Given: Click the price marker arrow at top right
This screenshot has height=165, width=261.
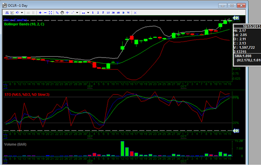Looking at the screenshot, I should click(236, 18).
